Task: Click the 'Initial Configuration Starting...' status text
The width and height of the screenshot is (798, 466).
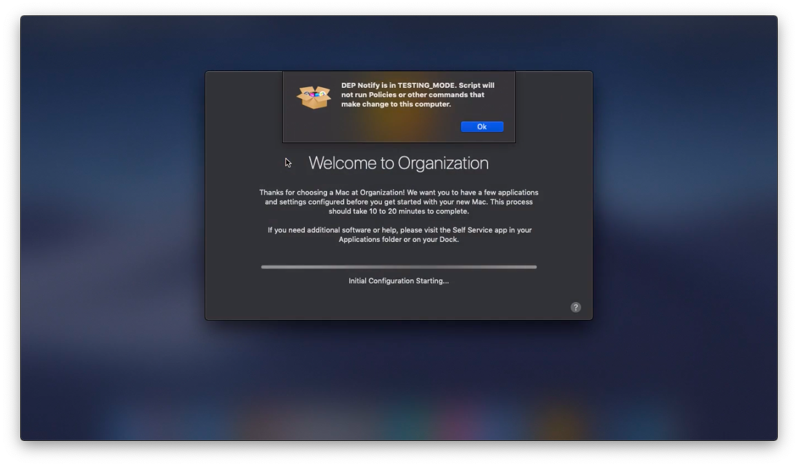Action: pos(398,281)
